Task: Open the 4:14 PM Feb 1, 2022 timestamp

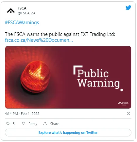Action: click(x=22, y=114)
